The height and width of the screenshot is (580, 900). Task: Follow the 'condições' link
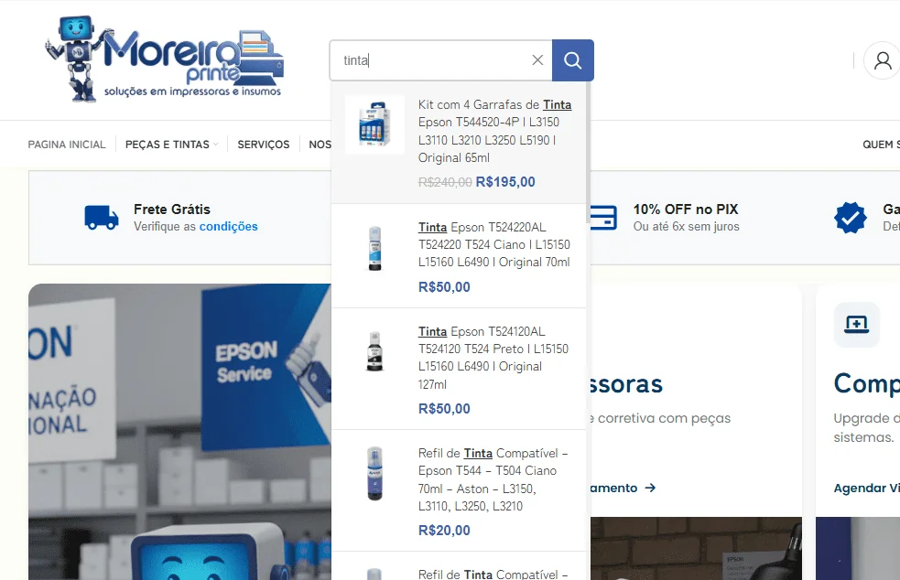pos(229,227)
